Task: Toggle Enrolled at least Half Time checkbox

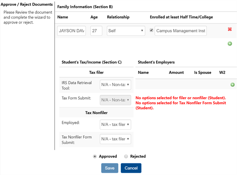Action: [x=151, y=30]
